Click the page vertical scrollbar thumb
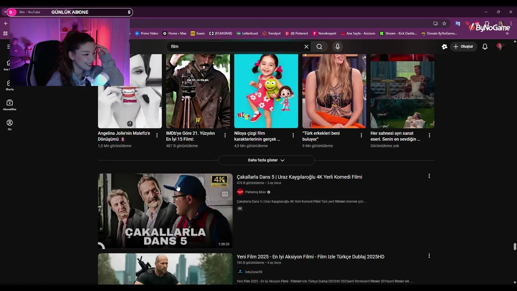The height and width of the screenshot is (291, 517). [515, 247]
